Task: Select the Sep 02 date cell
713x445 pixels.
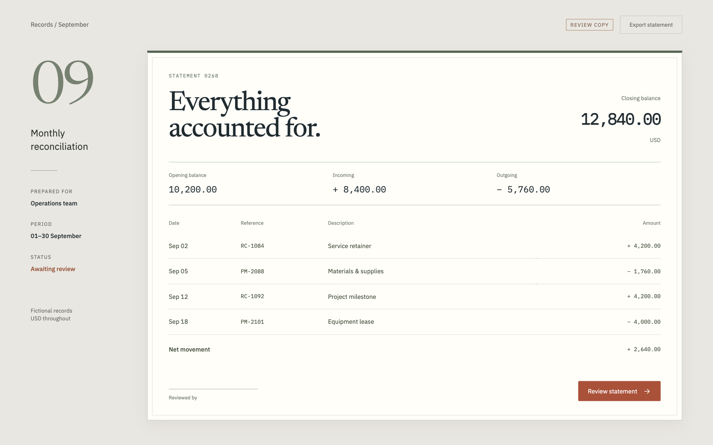Action: [x=178, y=246]
